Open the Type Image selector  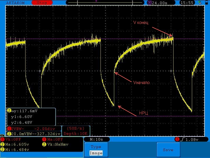pos(96,150)
